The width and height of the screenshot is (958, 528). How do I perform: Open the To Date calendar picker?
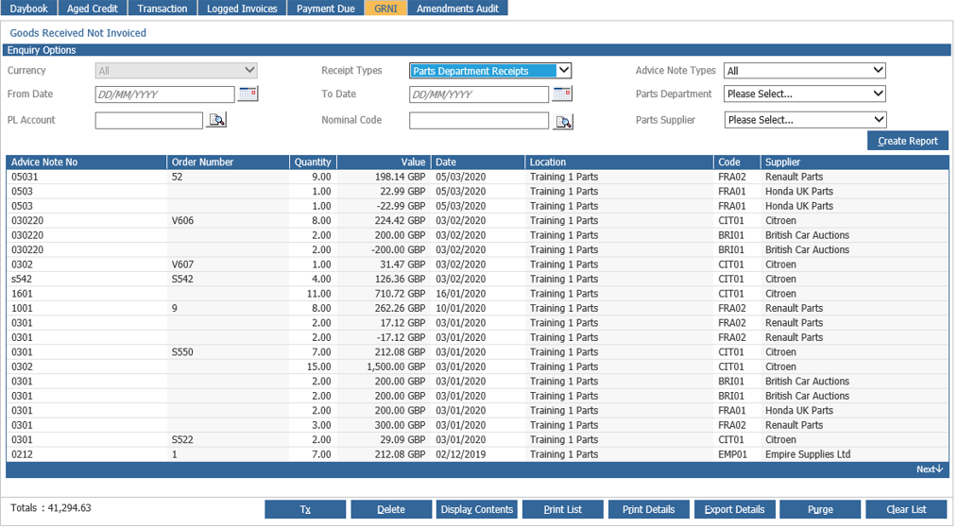(562, 94)
